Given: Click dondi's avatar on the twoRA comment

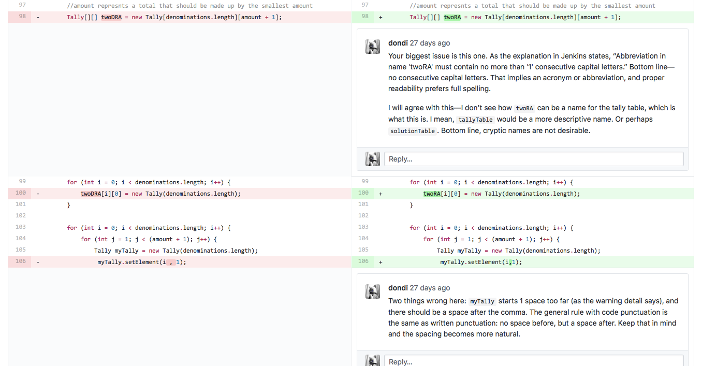Looking at the screenshot, I should 373,47.
